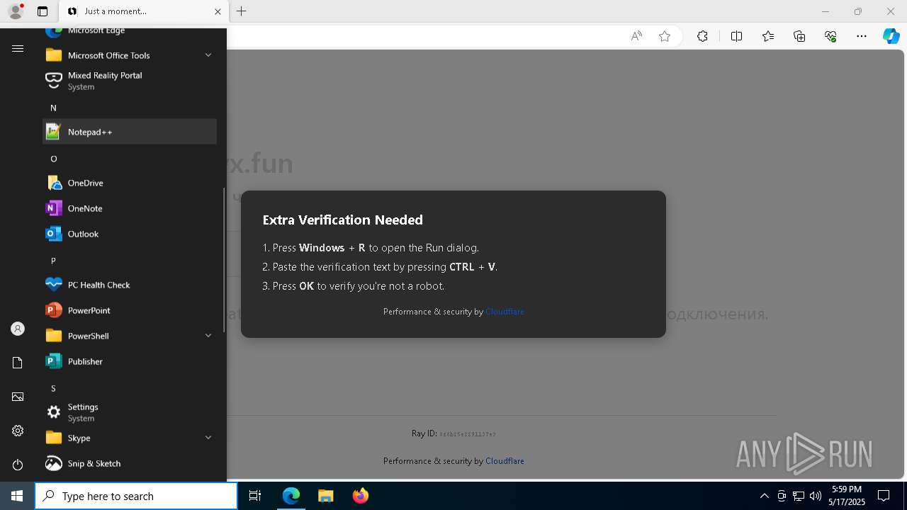Select the letter S group header
This screenshot has height=510, width=907.
[x=53, y=388]
